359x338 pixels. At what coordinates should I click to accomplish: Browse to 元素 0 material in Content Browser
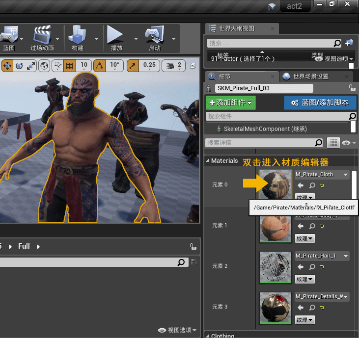(x=312, y=185)
